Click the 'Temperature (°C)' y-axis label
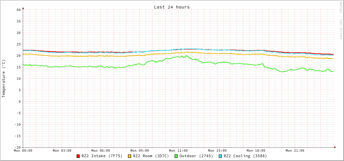Screen dimensions: 344x161 tap(4, 78)
